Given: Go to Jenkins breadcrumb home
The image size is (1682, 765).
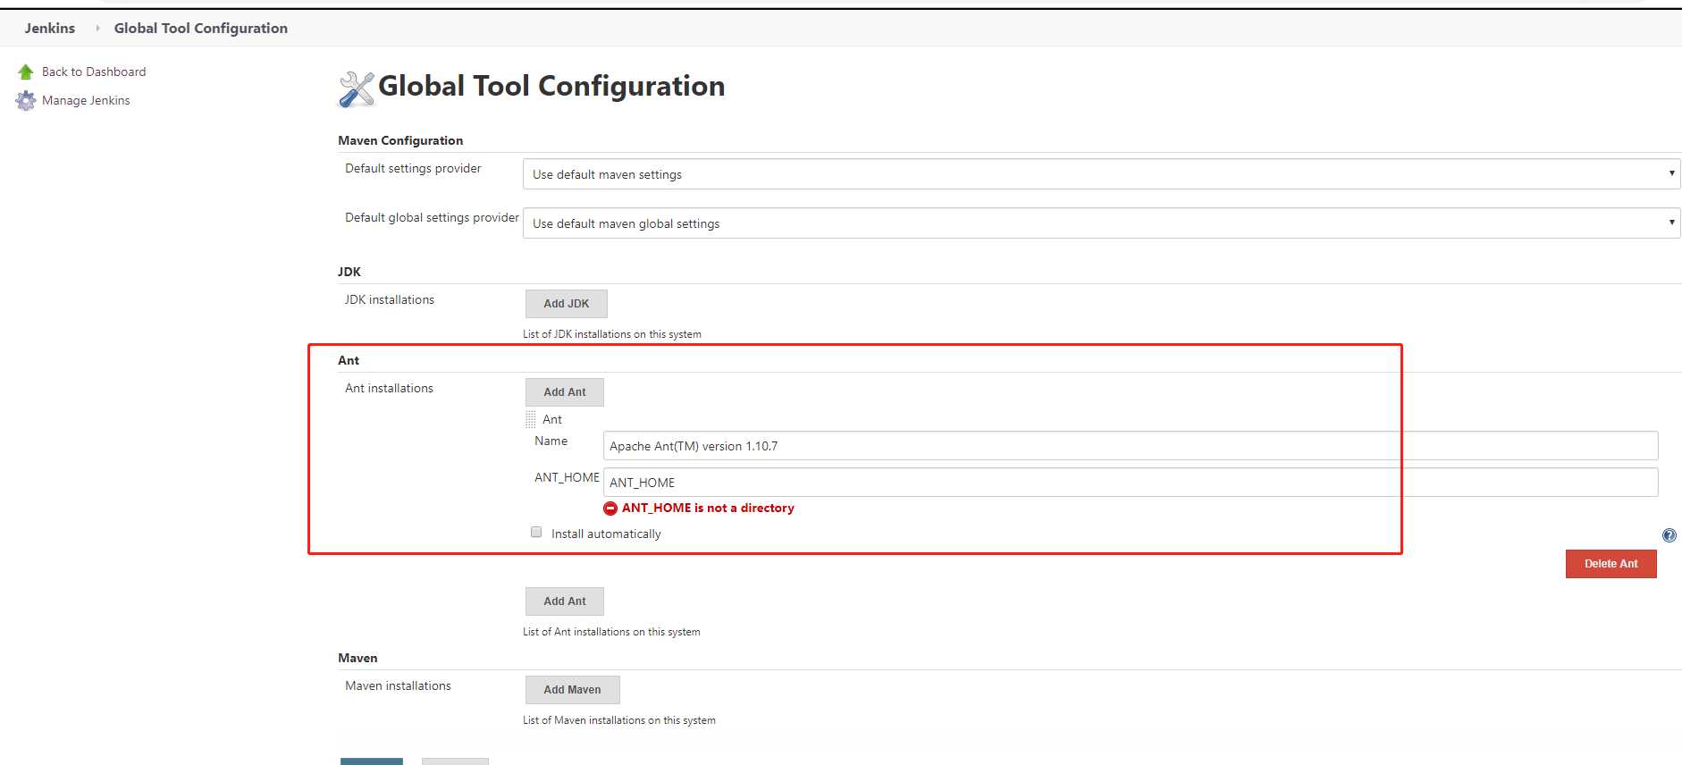Looking at the screenshot, I should (x=50, y=29).
